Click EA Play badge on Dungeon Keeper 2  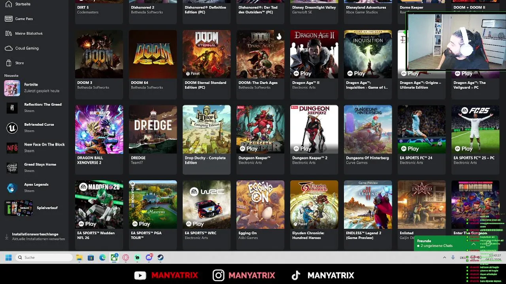302,149
